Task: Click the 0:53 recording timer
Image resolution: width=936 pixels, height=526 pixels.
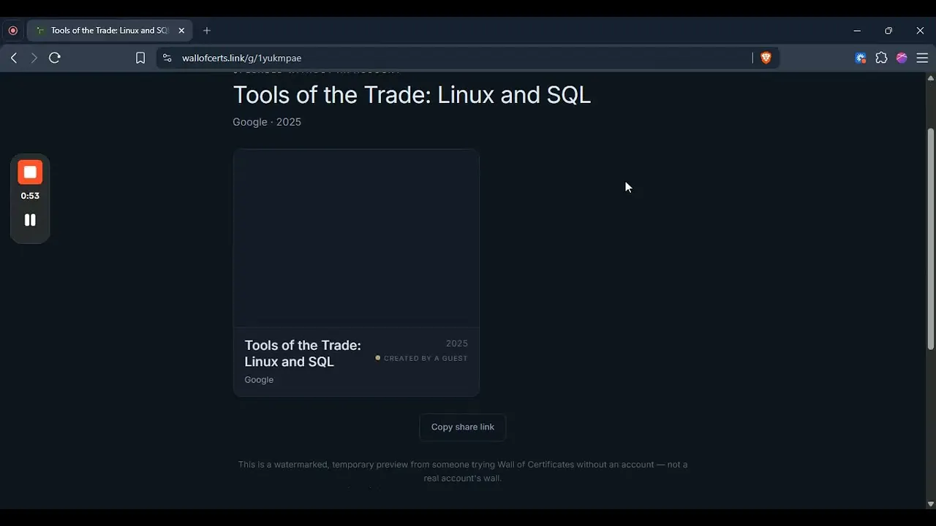Action: [30, 196]
